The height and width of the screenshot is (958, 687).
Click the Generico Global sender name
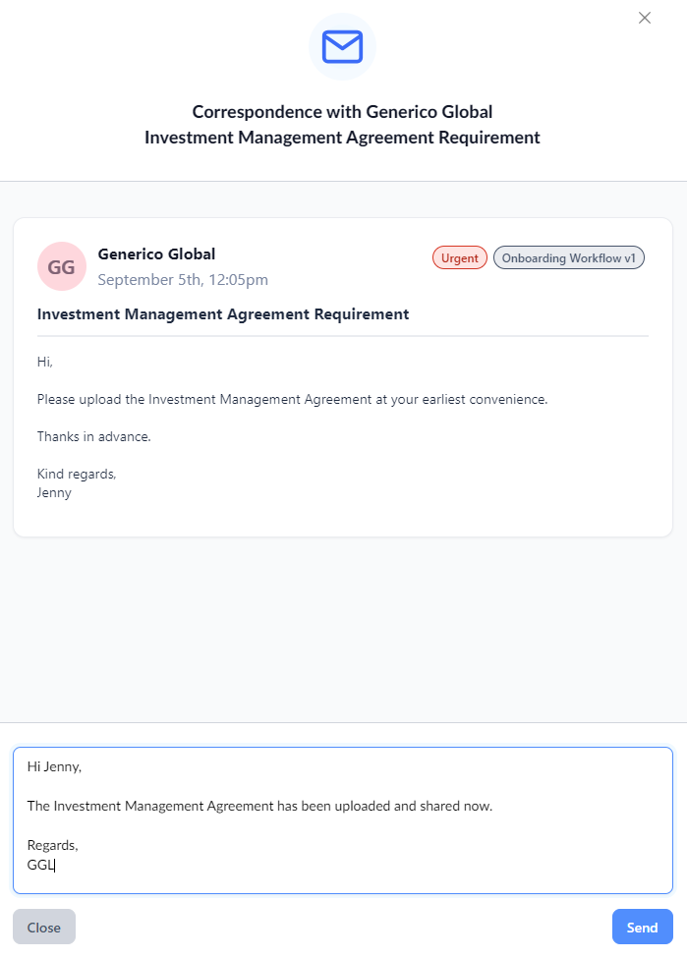coord(156,254)
